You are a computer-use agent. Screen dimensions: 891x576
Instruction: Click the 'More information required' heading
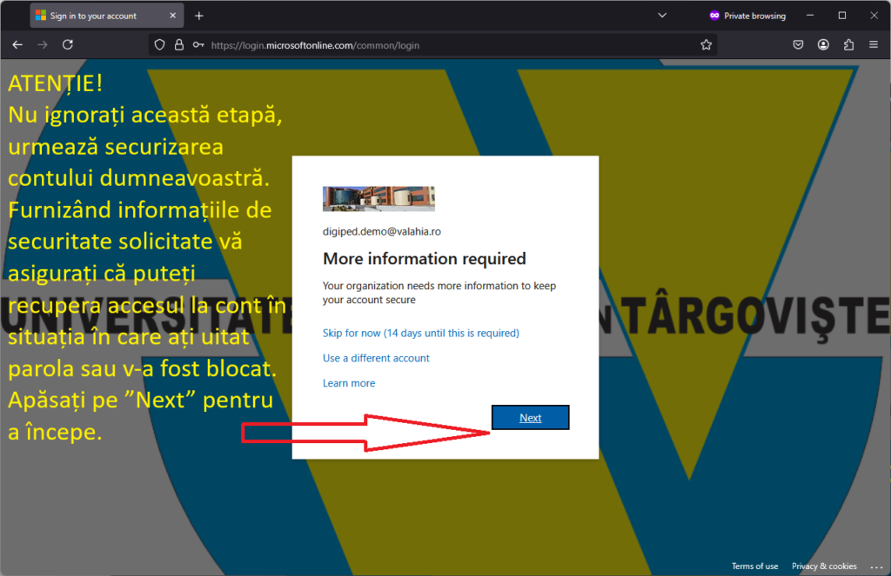[425, 259]
